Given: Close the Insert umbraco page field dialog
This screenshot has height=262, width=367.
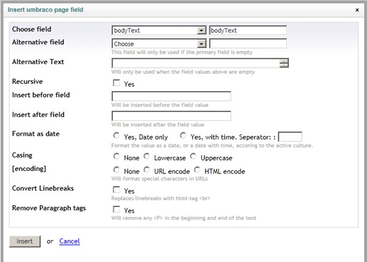Looking at the screenshot, I should click(x=357, y=10).
